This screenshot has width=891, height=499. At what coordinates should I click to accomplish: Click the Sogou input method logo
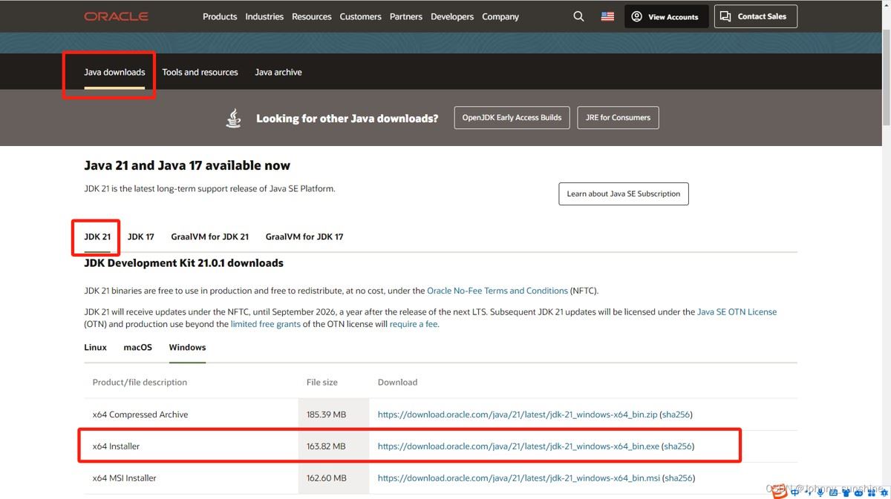(x=779, y=491)
